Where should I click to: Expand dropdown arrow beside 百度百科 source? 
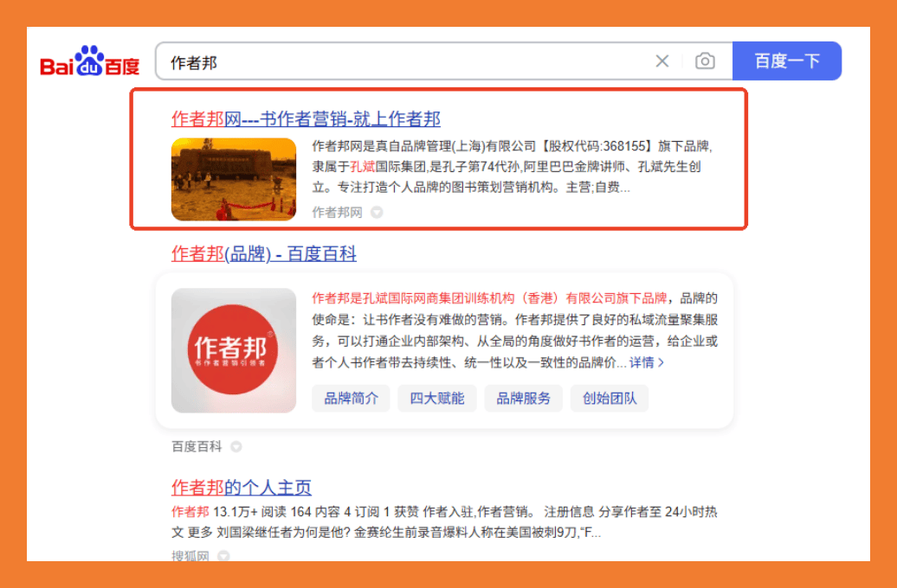click(x=236, y=447)
